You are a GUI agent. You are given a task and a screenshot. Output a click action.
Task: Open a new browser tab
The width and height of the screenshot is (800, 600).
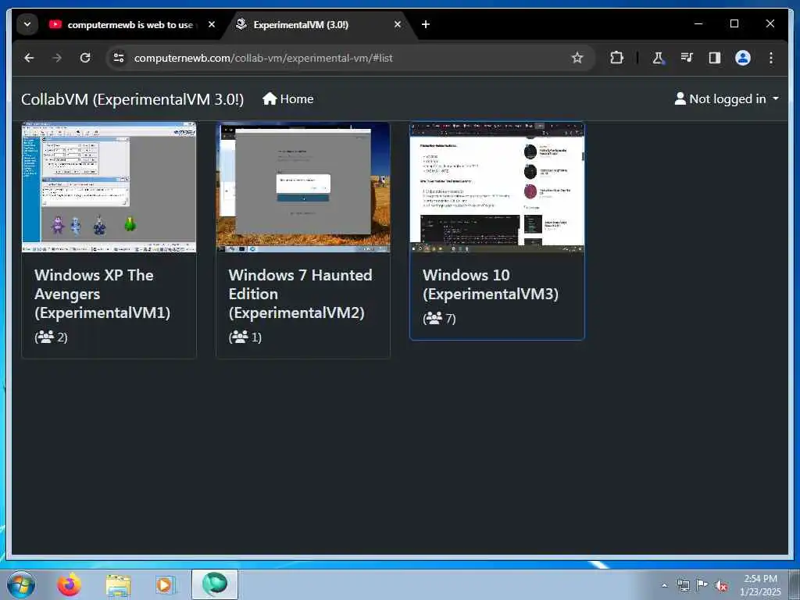(426, 24)
